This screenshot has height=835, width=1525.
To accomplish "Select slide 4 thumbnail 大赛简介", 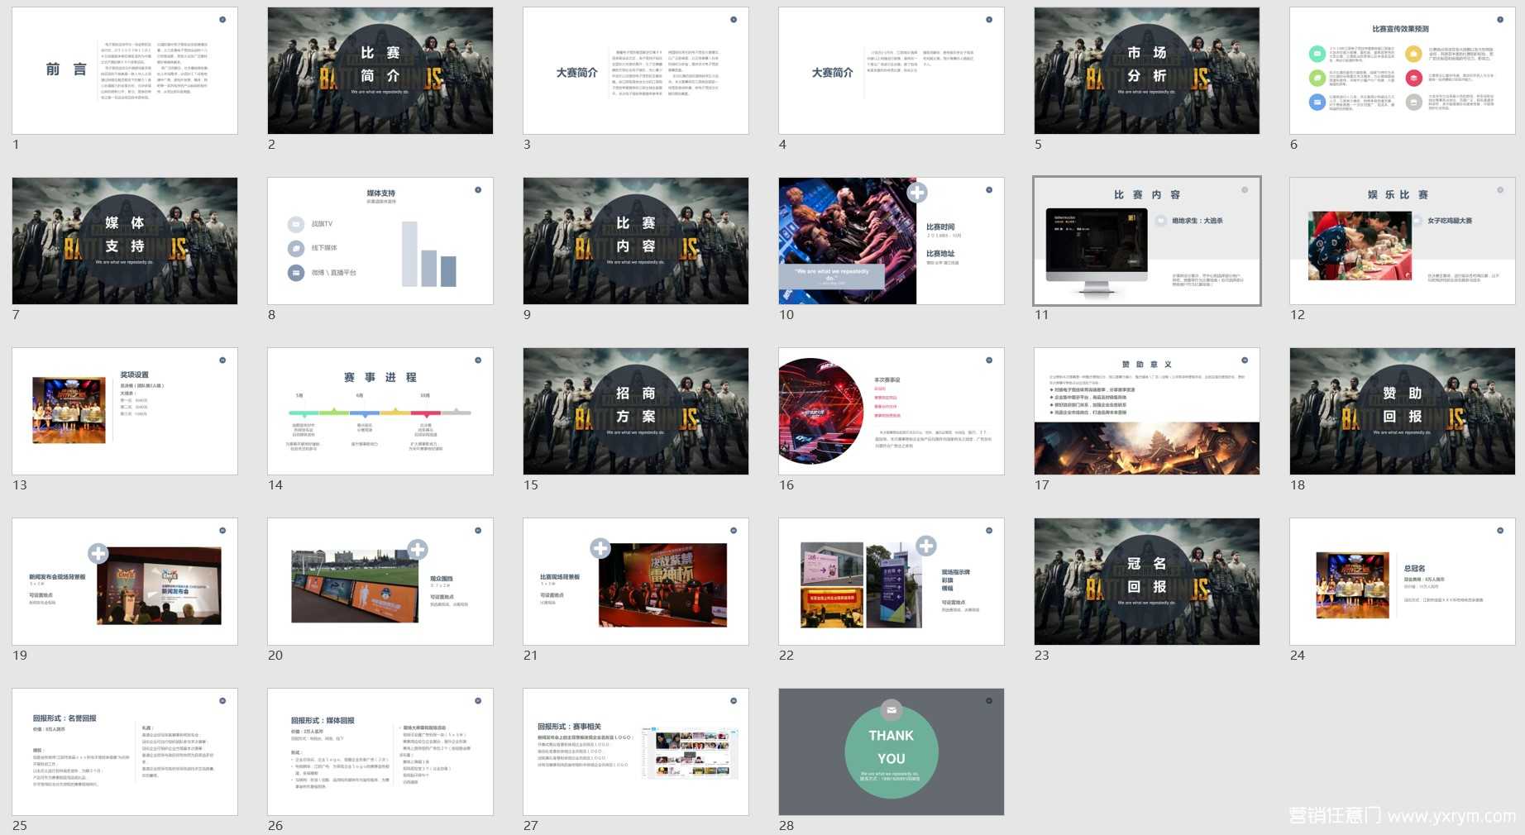I will pyautogui.click(x=892, y=70).
